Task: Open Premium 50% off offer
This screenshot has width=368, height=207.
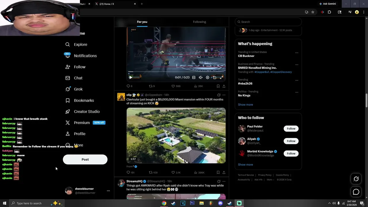Action: pyautogui.click(x=85, y=123)
